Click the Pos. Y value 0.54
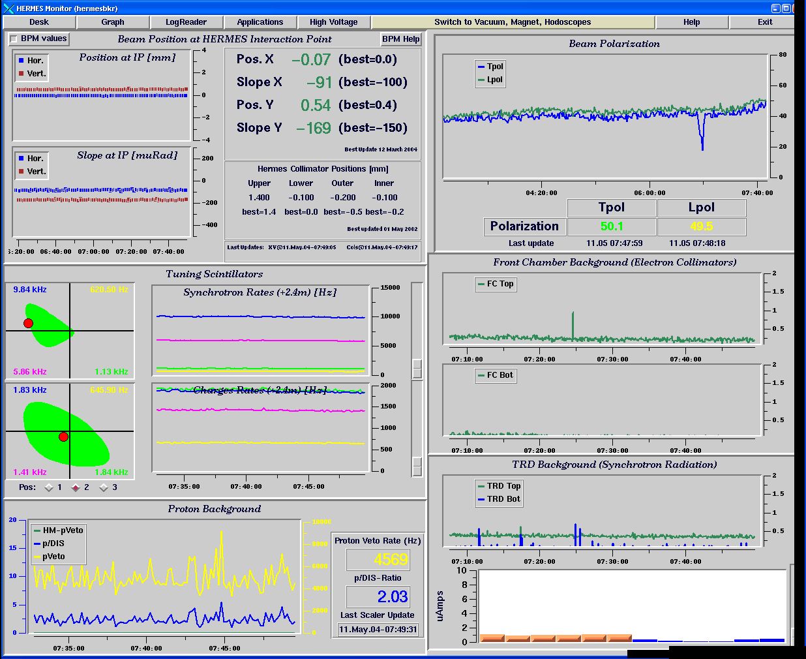The height and width of the screenshot is (659, 806). tap(316, 106)
